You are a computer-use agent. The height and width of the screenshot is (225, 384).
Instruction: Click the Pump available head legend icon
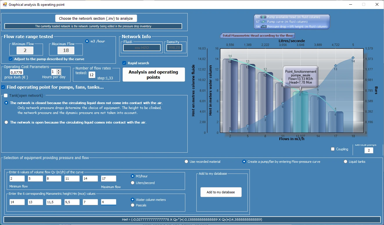click(x=263, y=17)
